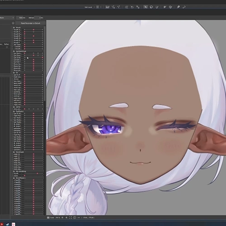Pick the Glue tool at toolbar end
This screenshot has width=226, height=226.
click(184, 7)
